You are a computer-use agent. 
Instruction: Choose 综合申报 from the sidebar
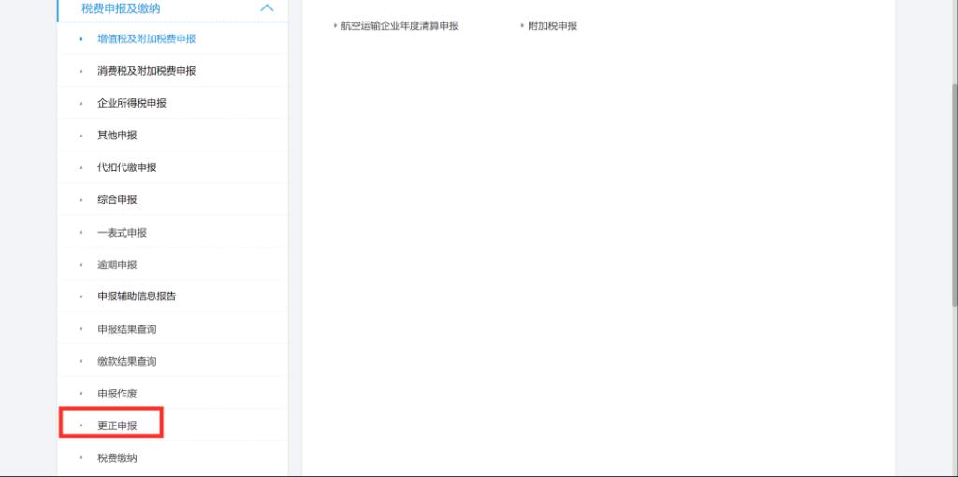coord(117,200)
